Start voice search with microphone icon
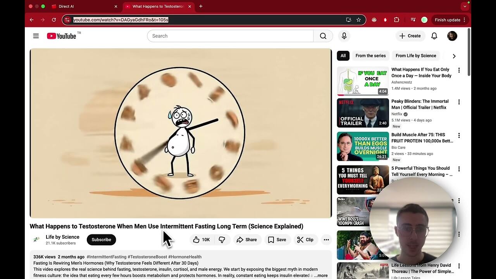 tap(344, 36)
